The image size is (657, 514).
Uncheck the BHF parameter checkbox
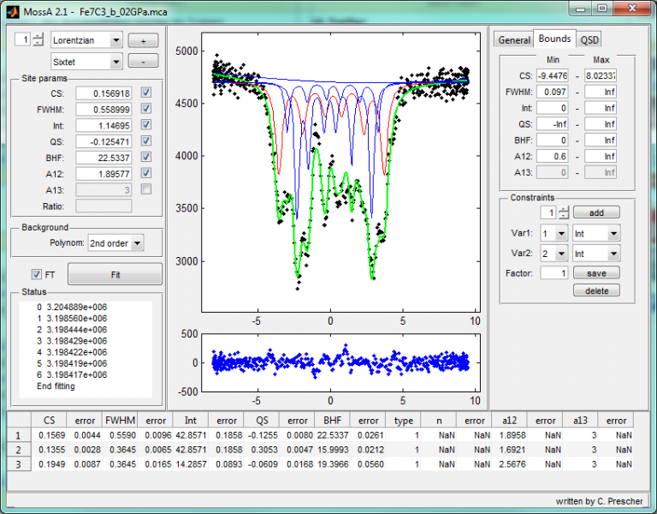(x=146, y=158)
